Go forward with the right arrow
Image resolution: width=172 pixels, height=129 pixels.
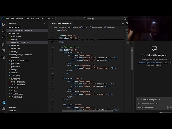pos(52,19)
